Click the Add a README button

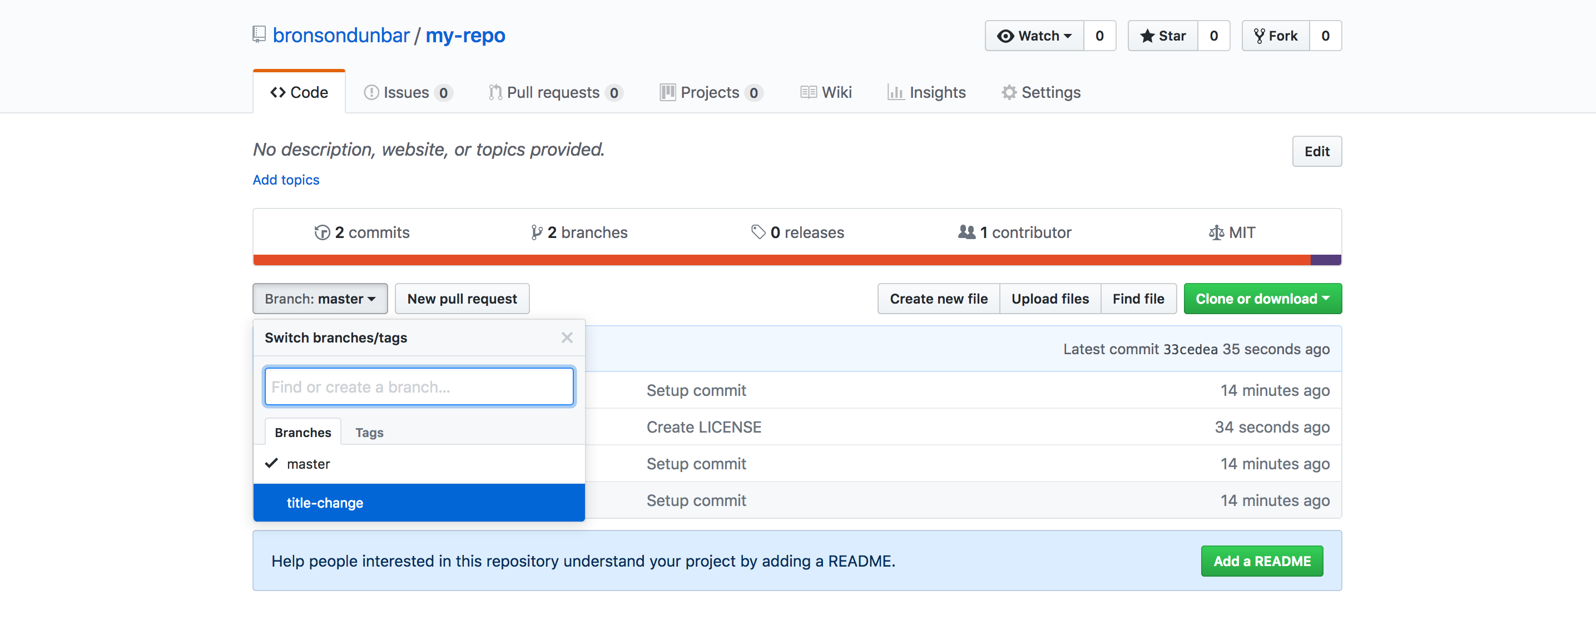[x=1261, y=561]
